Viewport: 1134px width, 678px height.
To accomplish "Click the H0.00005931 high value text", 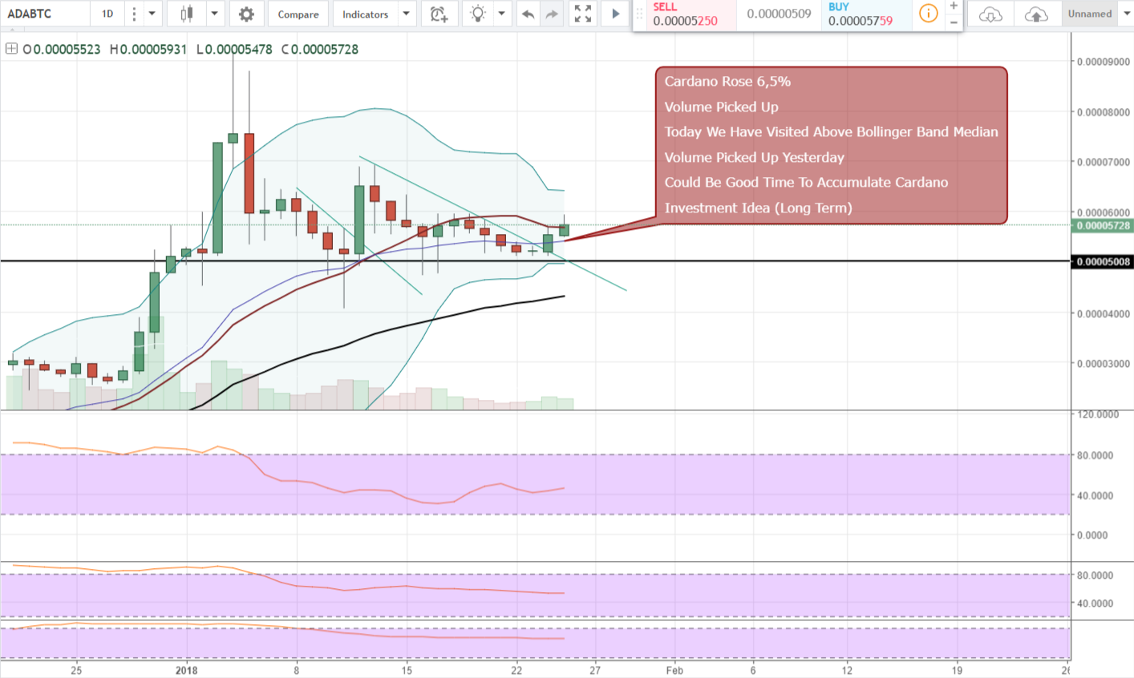I will (148, 49).
